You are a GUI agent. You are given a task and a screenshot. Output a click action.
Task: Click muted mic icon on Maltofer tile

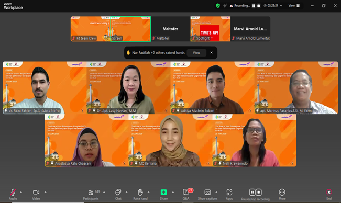[x=153, y=38]
